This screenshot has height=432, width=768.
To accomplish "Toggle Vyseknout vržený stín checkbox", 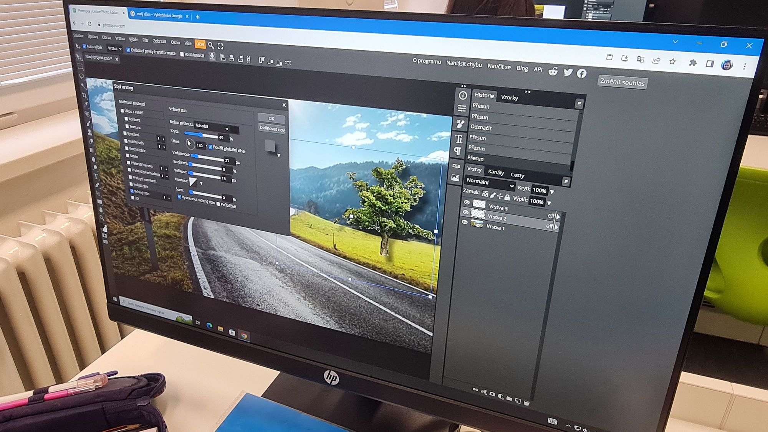I will (179, 197).
